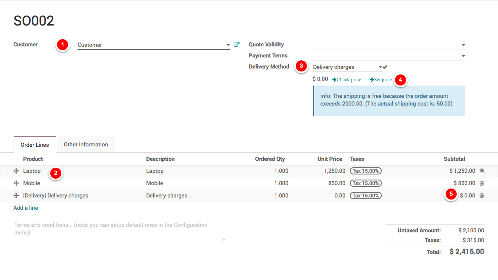The width and height of the screenshot is (498, 280).
Task: Open the Payment Terms dropdown
Action: pos(463,56)
